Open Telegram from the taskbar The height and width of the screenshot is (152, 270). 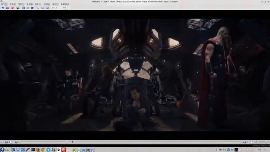[x=49, y=149]
